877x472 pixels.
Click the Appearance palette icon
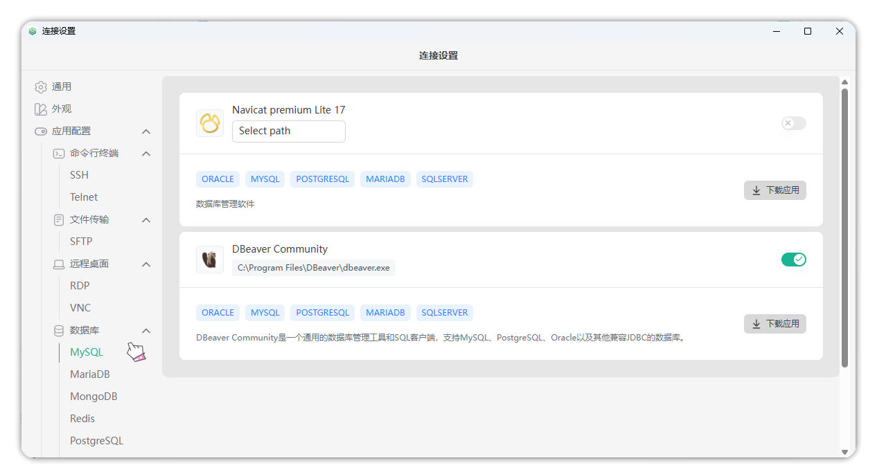pos(41,109)
